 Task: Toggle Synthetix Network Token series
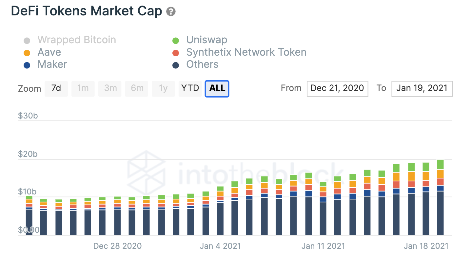[239, 52]
